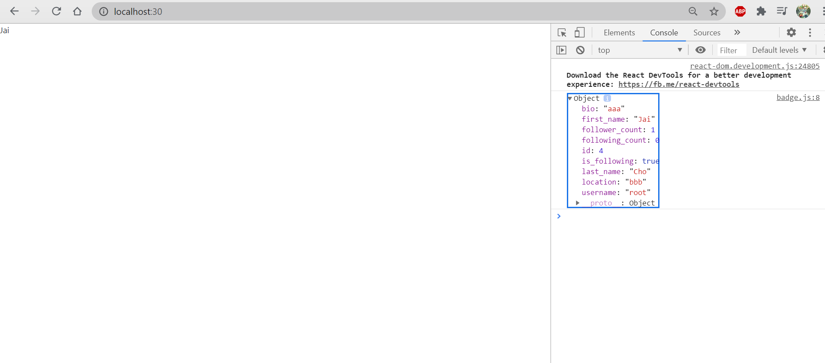Activate the inspect element picker

coord(562,33)
